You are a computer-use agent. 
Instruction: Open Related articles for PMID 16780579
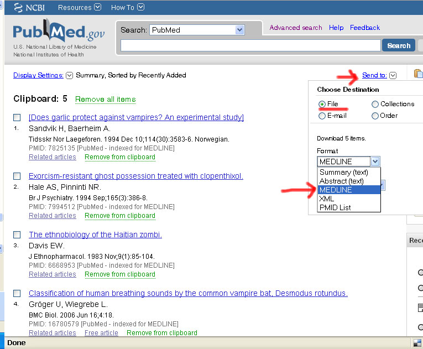pos(53,332)
